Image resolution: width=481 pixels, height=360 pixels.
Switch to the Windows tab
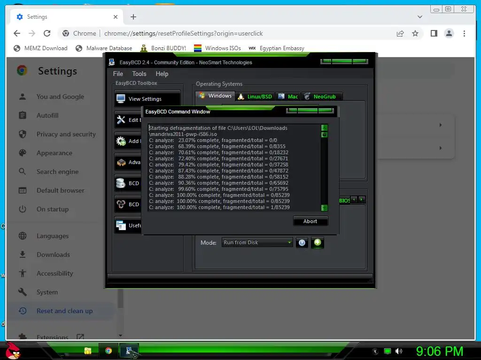click(x=215, y=96)
